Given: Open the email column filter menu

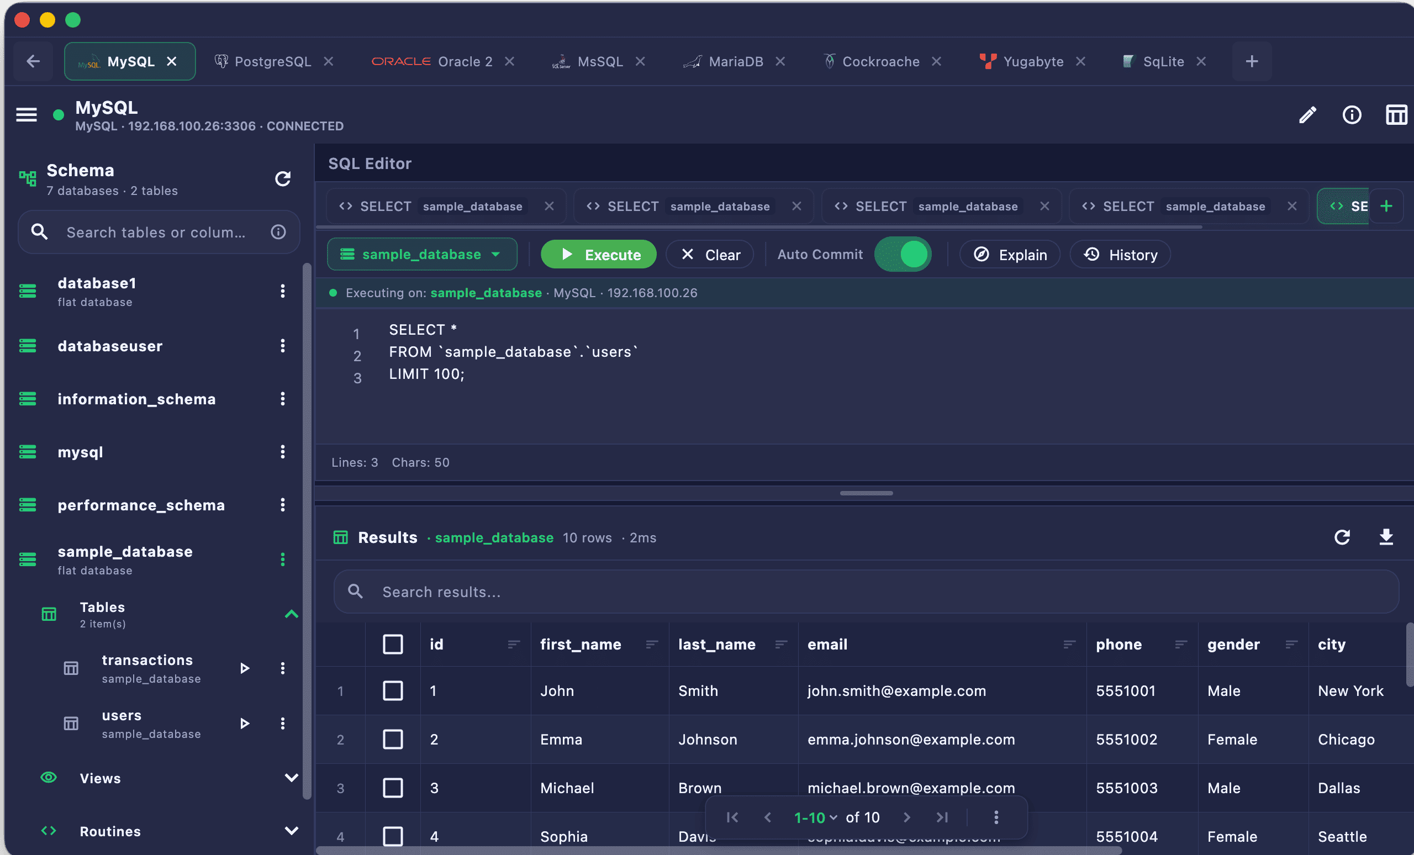Looking at the screenshot, I should point(1069,645).
